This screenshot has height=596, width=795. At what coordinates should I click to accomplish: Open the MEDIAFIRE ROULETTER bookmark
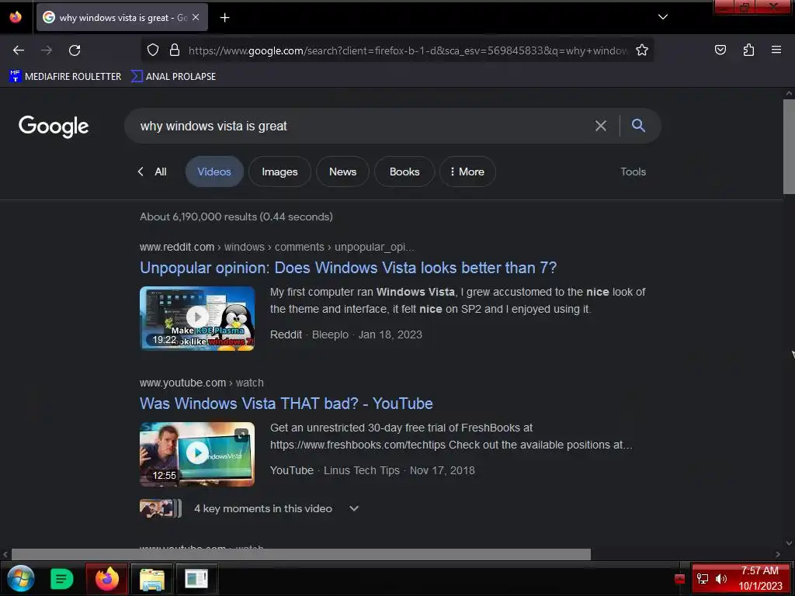click(65, 77)
